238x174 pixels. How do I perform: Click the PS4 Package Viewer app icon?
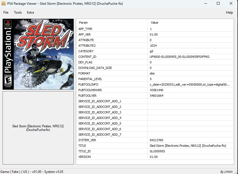[x=3, y=3]
